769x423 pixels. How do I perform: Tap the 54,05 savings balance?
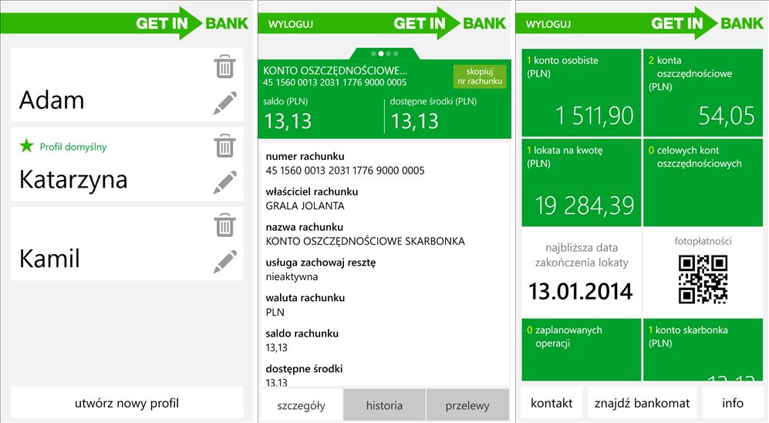(x=727, y=116)
